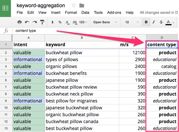Open the Add-ons menu
This screenshot has width=179, height=132.
(x=114, y=12)
